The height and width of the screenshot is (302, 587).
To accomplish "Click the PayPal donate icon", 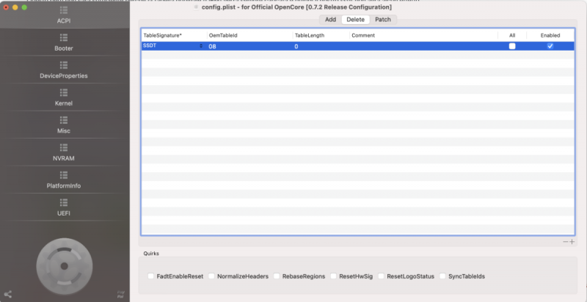I will point(120,294).
